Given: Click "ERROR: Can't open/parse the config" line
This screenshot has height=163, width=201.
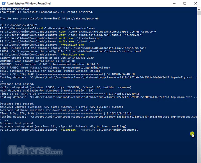Looking at the screenshot, I should point(70,51).
